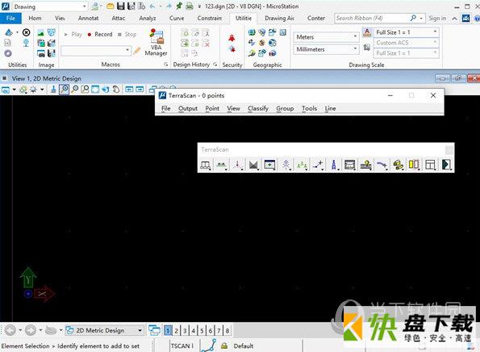The height and width of the screenshot is (352, 480).
Task: Switch to the Curves ribbon tab
Action: [177, 18]
